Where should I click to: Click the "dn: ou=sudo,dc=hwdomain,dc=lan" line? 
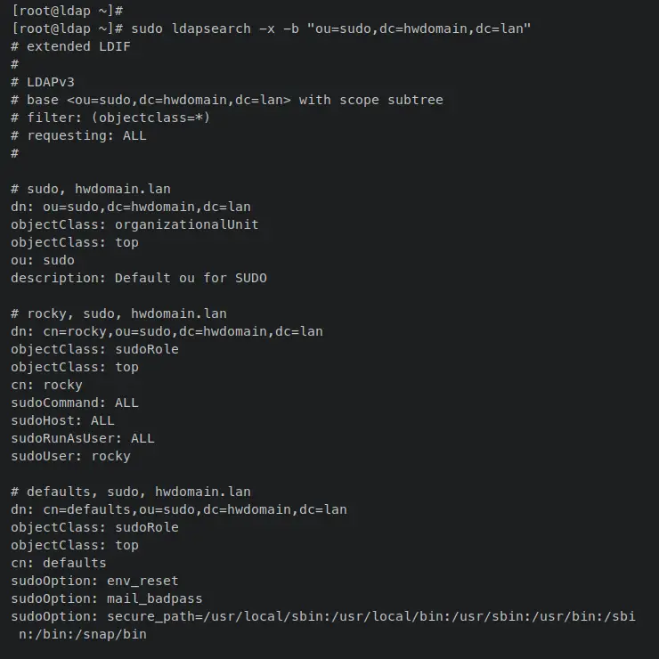(131, 207)
